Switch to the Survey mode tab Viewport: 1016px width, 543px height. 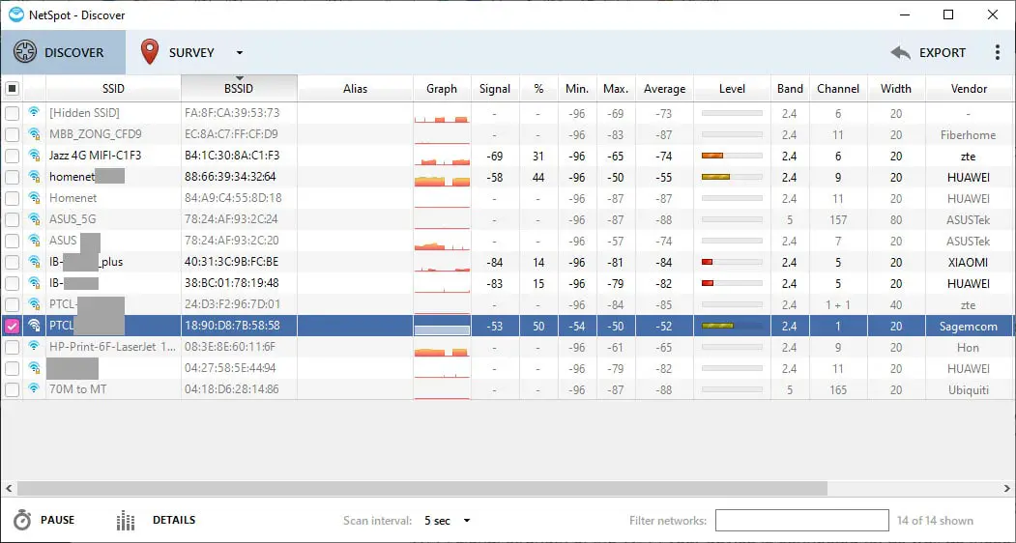click(178, 52)
